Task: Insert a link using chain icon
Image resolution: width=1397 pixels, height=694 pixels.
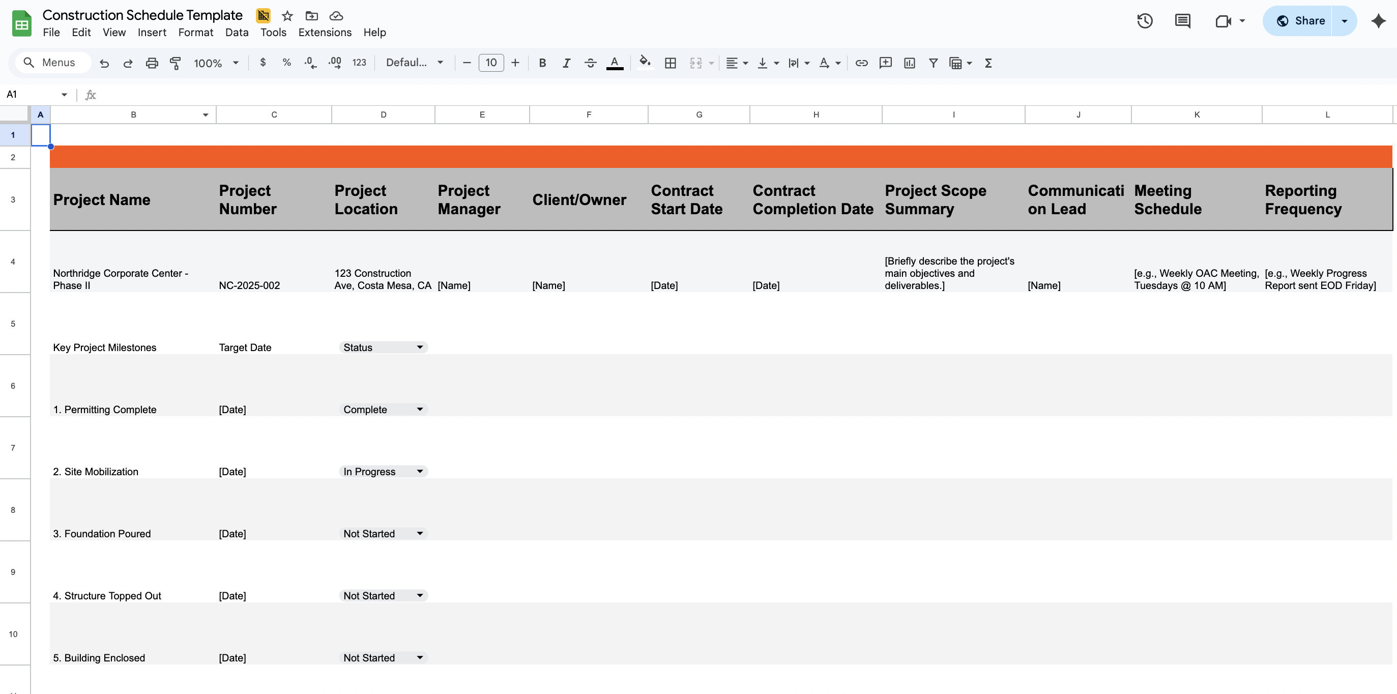Action: click(861, 63)
